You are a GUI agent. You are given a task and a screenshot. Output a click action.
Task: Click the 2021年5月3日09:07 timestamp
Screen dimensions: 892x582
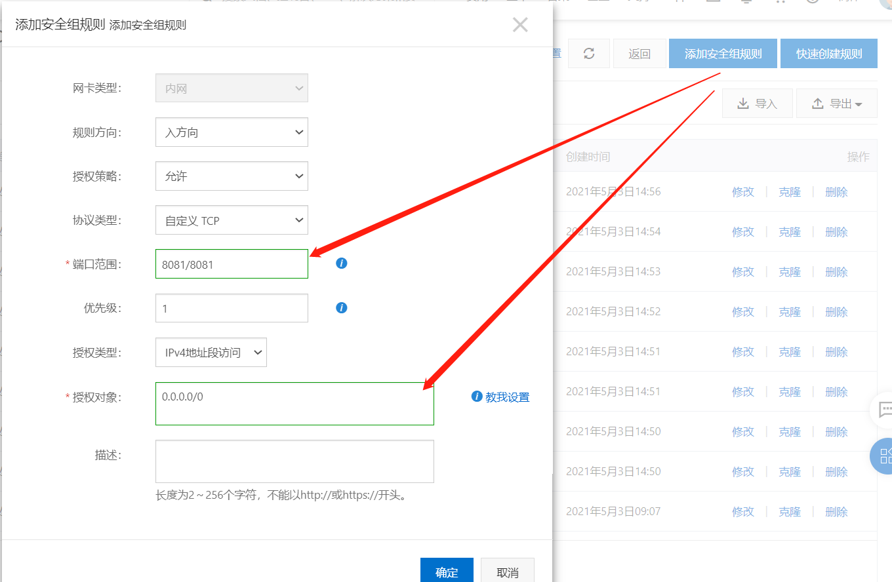click(613, 511)
